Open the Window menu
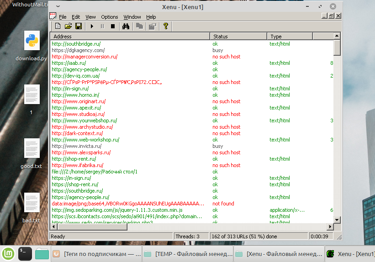The height and width of the screenshot is (262, 375). point(132,17)
